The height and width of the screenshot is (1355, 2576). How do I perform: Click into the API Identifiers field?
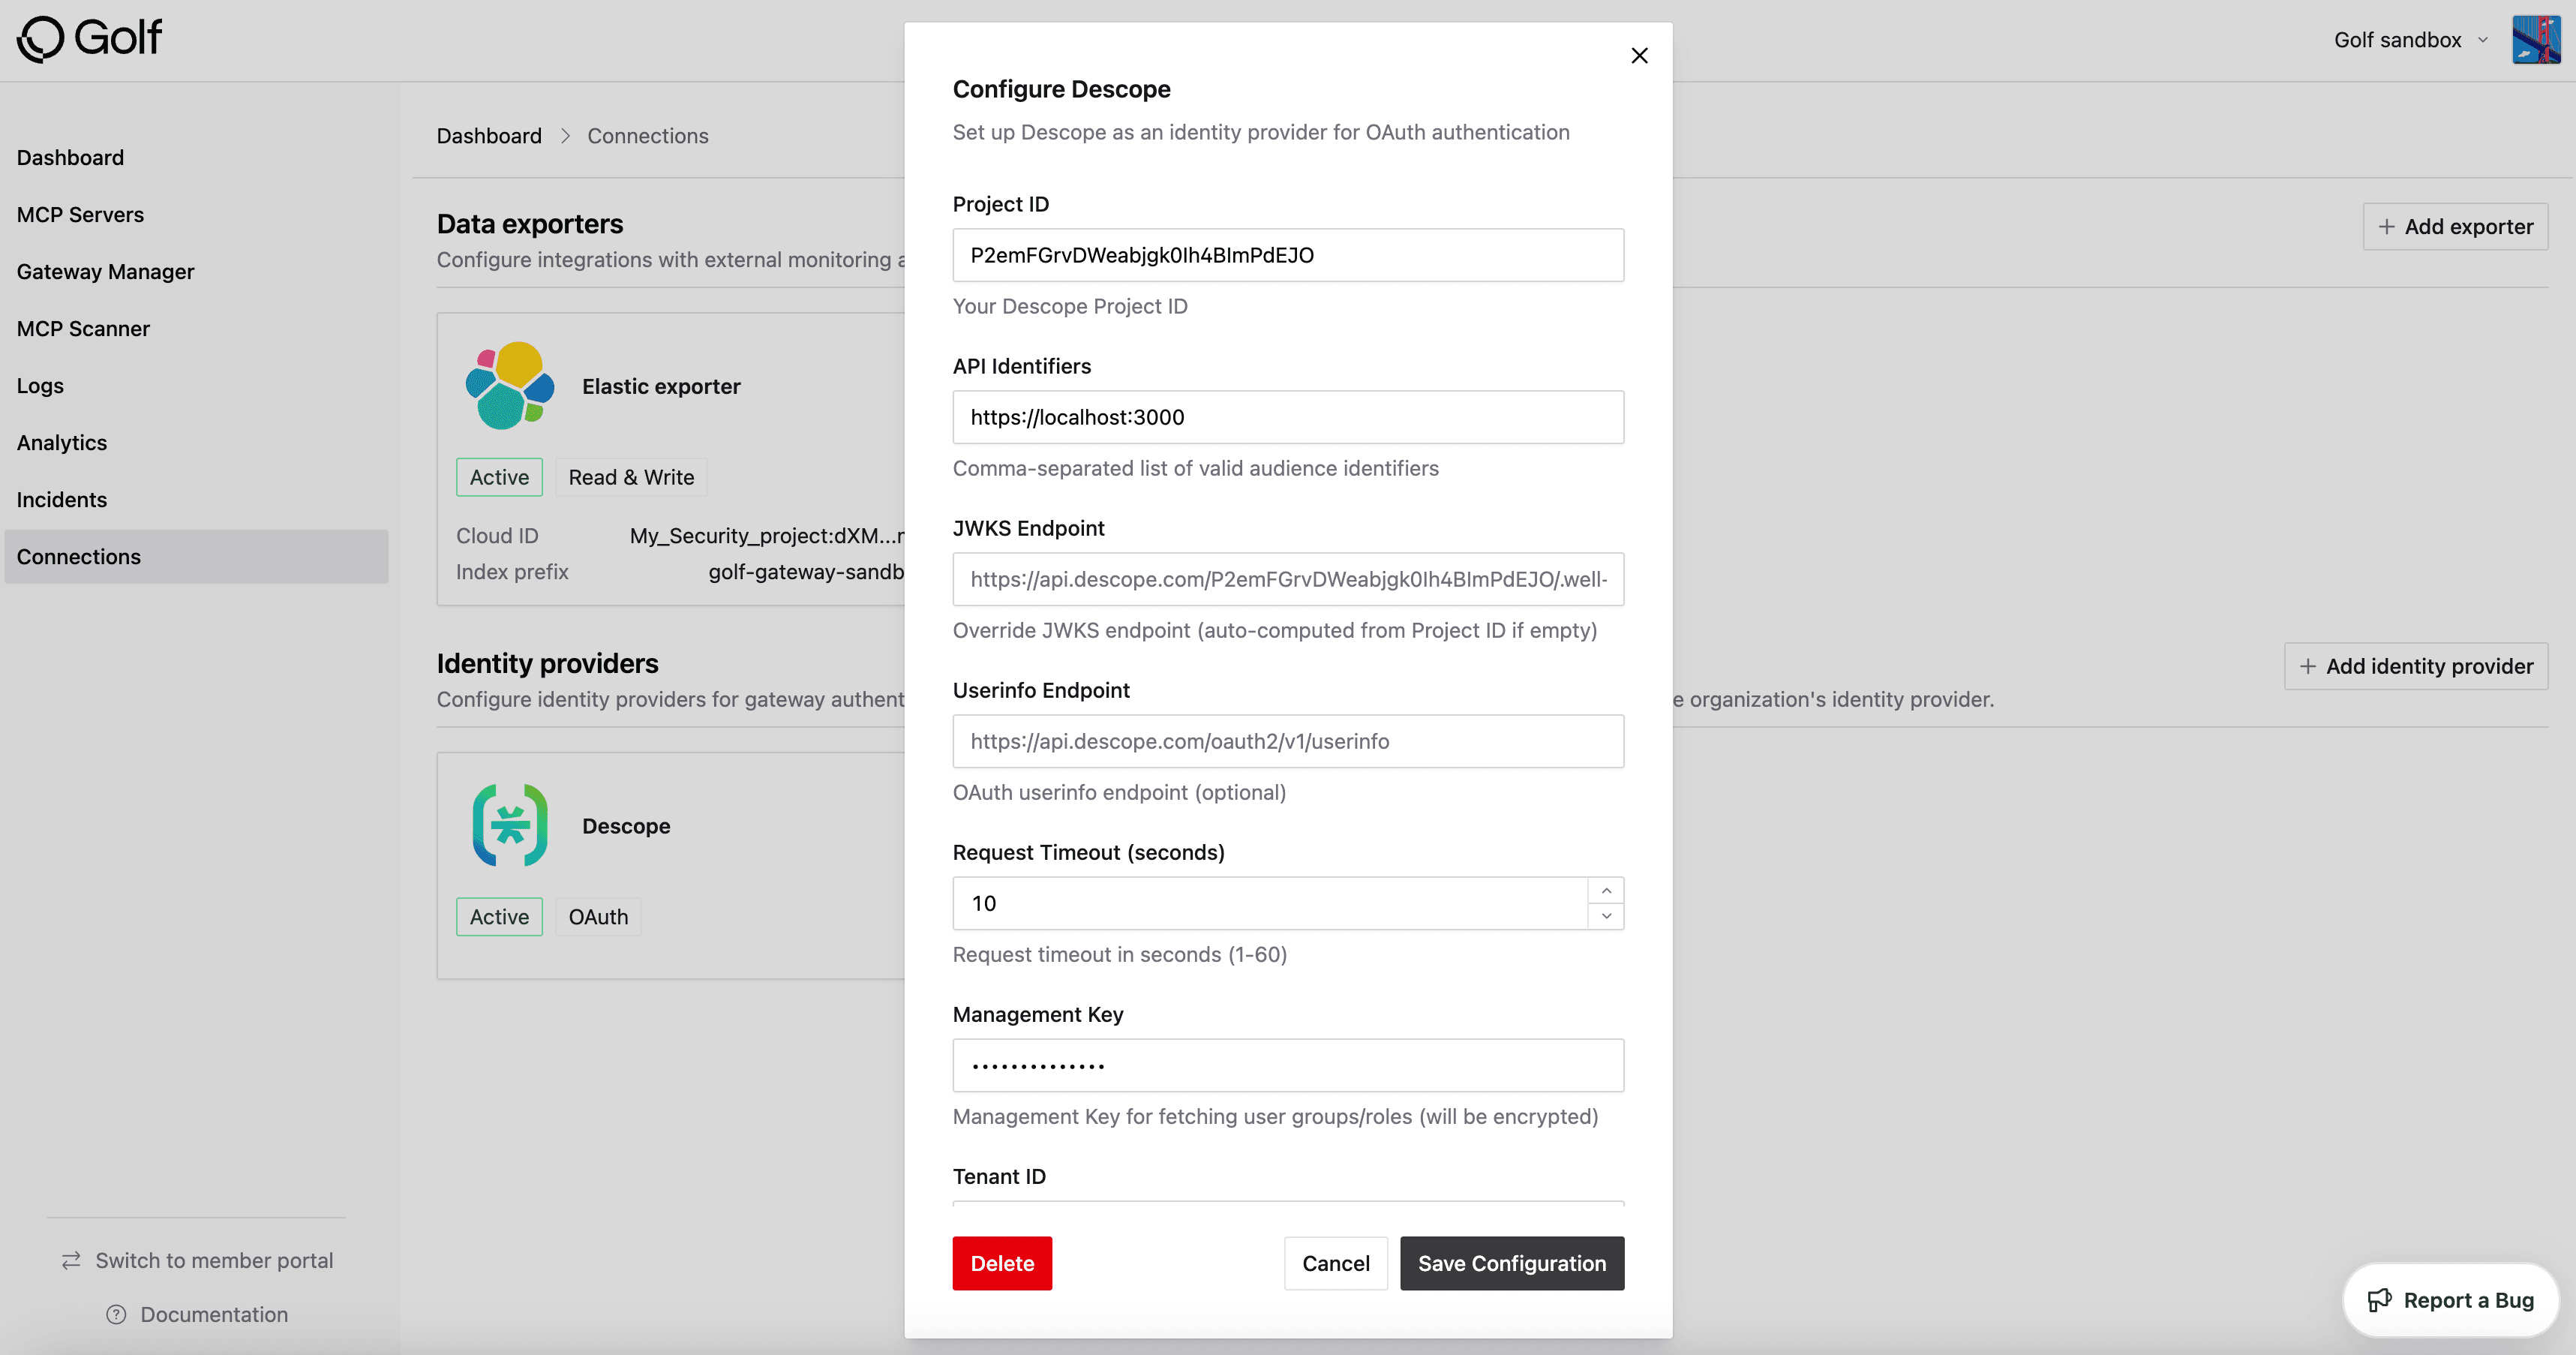[1287, 417]
